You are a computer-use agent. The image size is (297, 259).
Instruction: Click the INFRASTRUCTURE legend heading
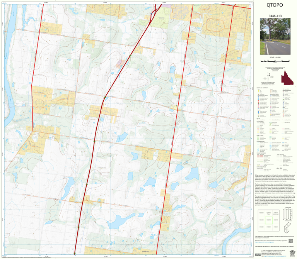tap(261, 167)
